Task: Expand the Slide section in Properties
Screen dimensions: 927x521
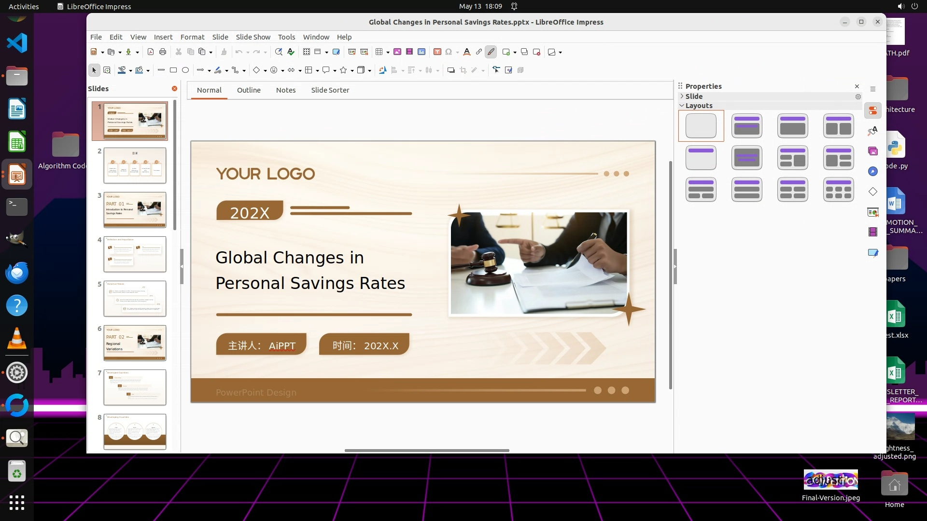Action: pos(694,96)
